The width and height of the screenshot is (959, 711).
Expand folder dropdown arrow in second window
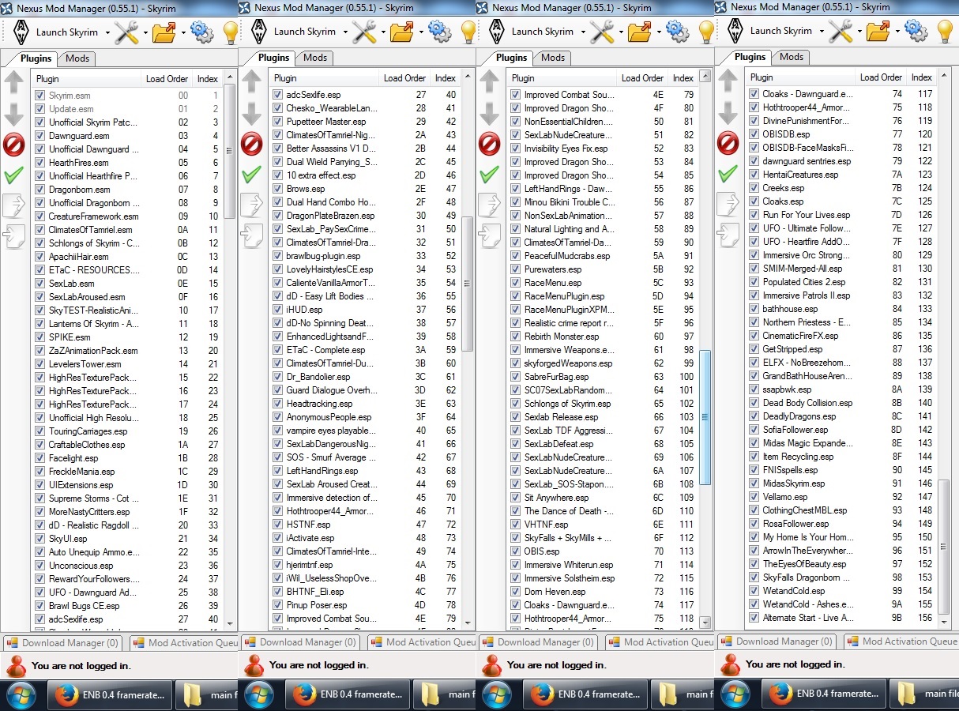point(421,33)
